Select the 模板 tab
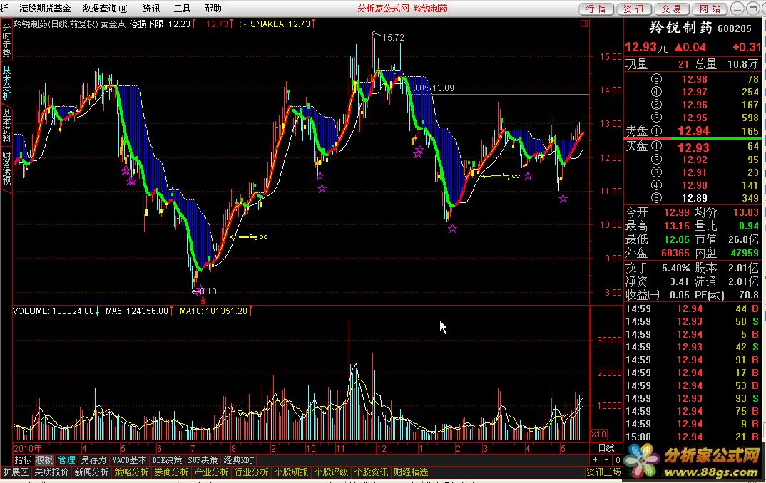Screen dimensions: 766x483 coord(44,460)
